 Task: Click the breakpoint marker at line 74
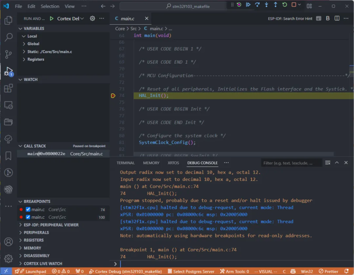tap(113, 96)
